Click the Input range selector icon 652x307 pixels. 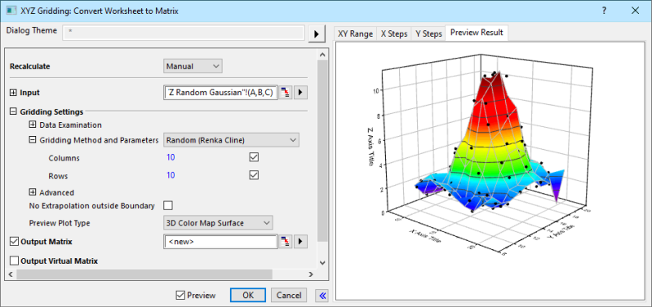[286, 93]
